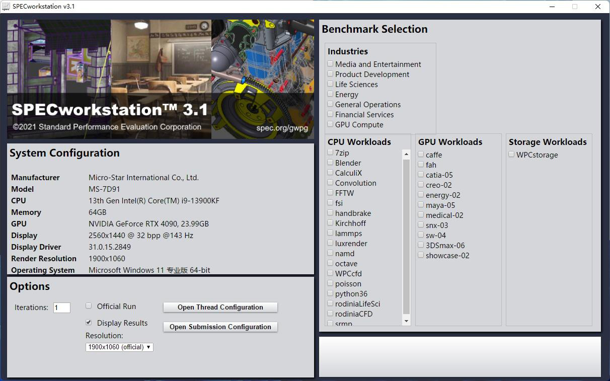Check the energy-02 GPU workload box
This screenshot has height=381, width=610.
[x=421, y=194]
